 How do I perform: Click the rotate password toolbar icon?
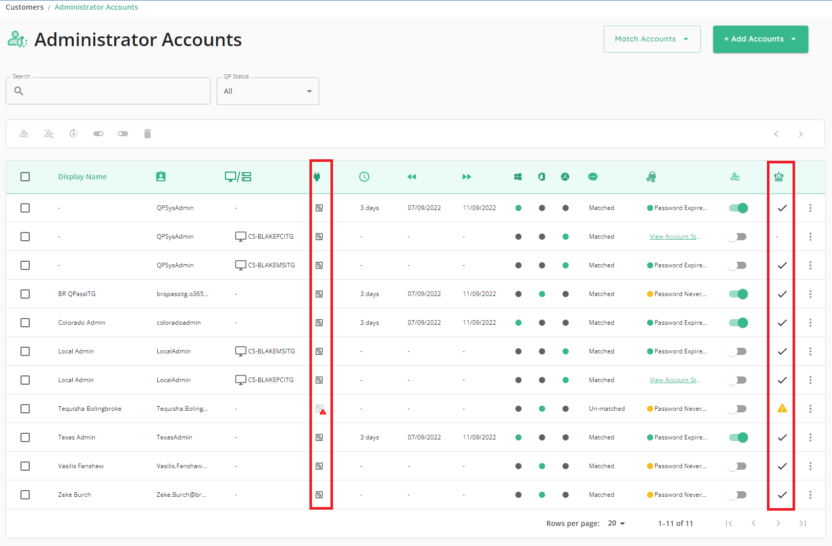tap(74, 134)
